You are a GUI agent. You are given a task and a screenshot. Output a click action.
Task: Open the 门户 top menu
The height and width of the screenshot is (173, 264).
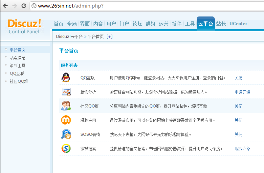(x=124, y=24)
